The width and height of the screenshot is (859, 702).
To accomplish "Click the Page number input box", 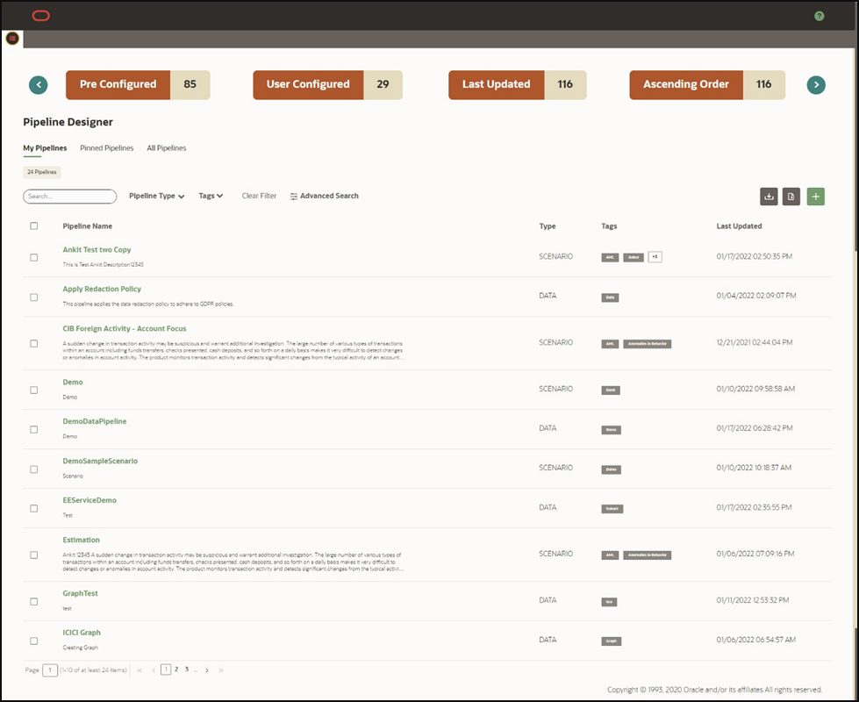I will [50, 670].
